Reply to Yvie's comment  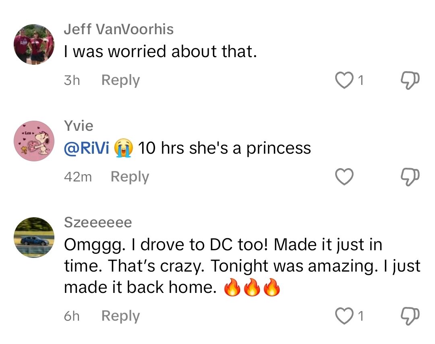click(x=130, y=176)
